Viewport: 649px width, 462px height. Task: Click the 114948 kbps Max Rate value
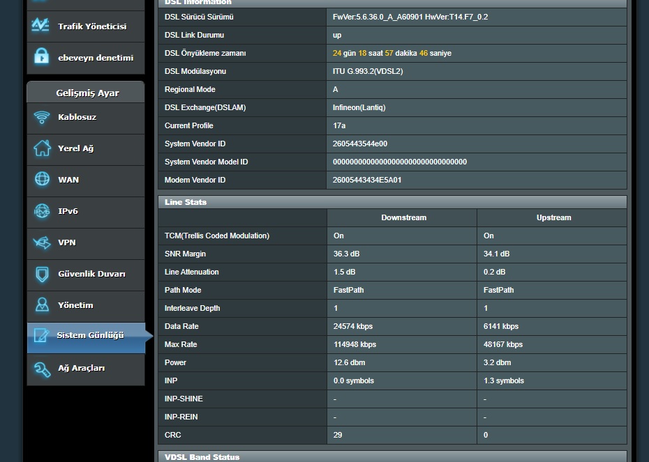355,344
